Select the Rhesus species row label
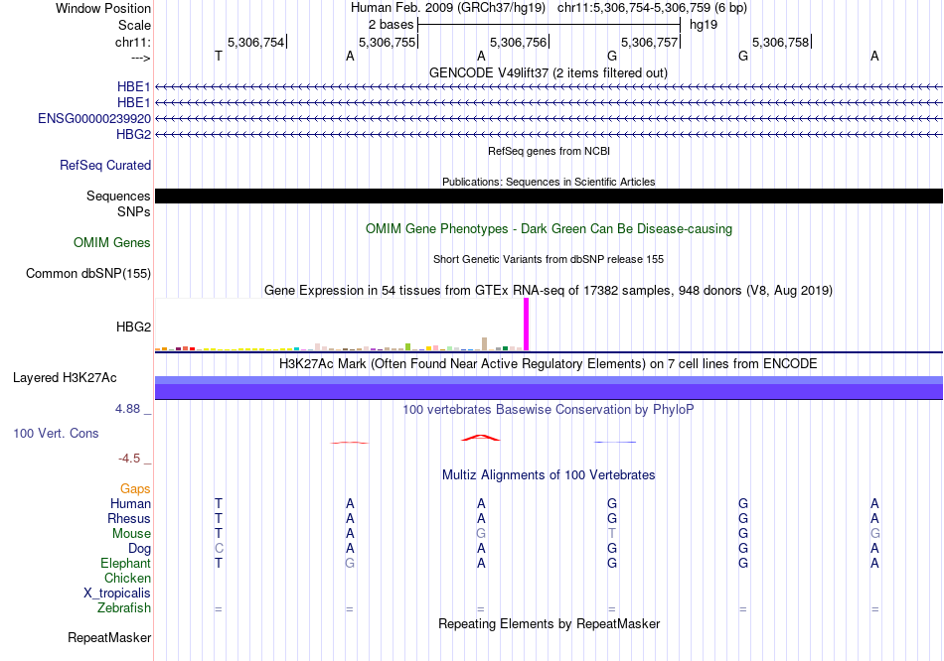Image resolution: width=944 pixels, height=661 pixels. [129, 518]
